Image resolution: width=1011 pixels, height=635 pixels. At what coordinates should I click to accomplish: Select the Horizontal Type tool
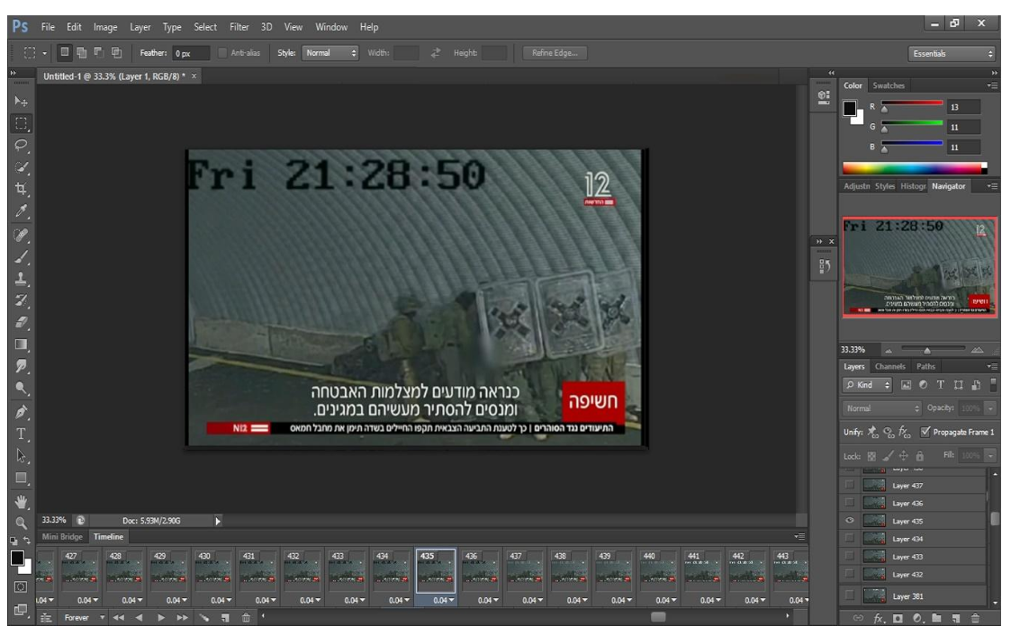coord(21,434)
